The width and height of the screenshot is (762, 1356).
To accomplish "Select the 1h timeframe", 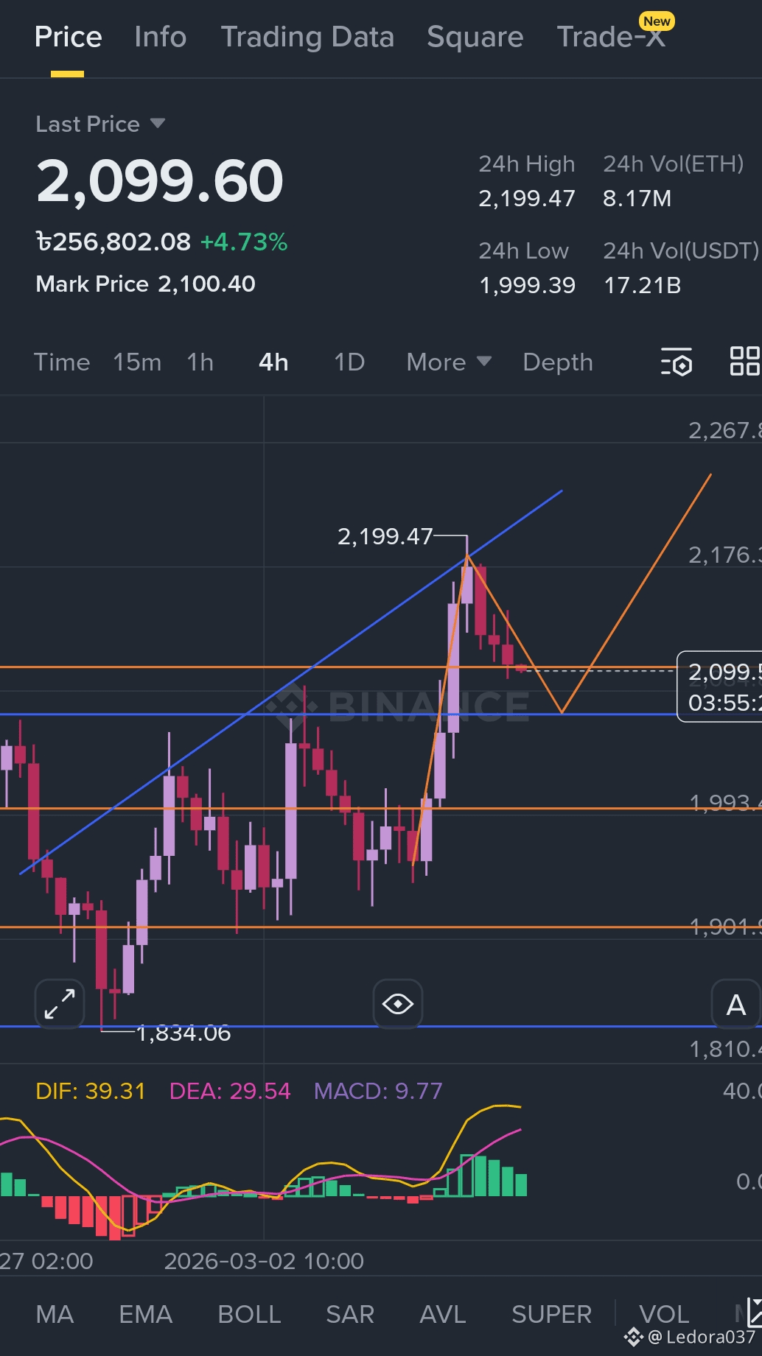I will (200, 362).
